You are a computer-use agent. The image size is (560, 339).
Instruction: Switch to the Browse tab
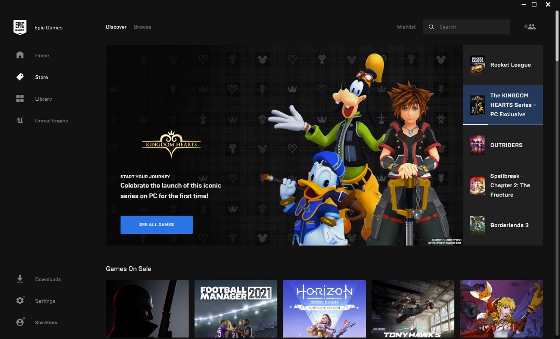click(143, 27)
